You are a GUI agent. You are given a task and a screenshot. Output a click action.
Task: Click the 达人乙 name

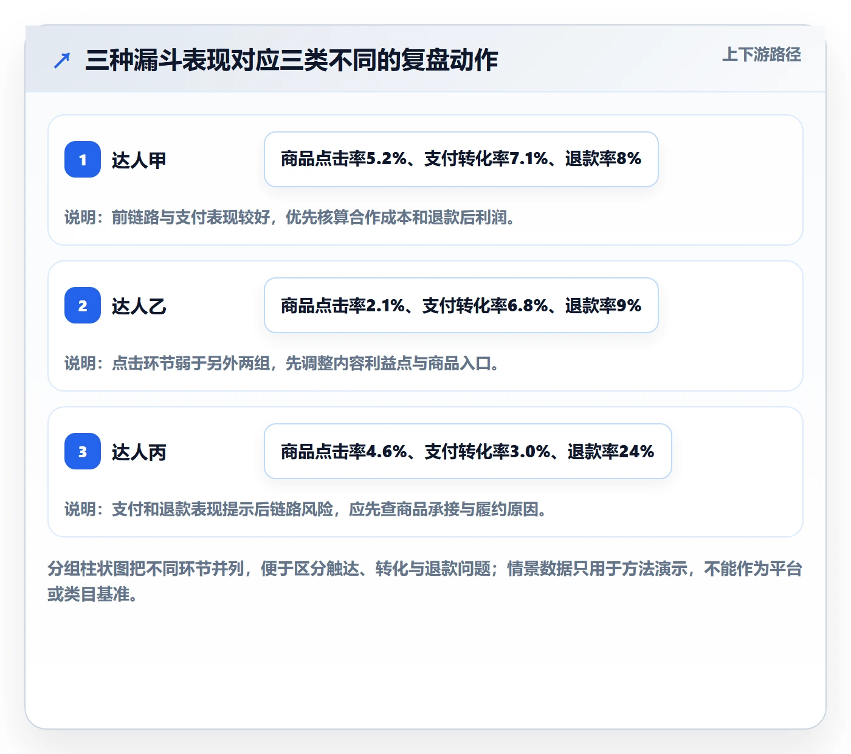point(139,306)
